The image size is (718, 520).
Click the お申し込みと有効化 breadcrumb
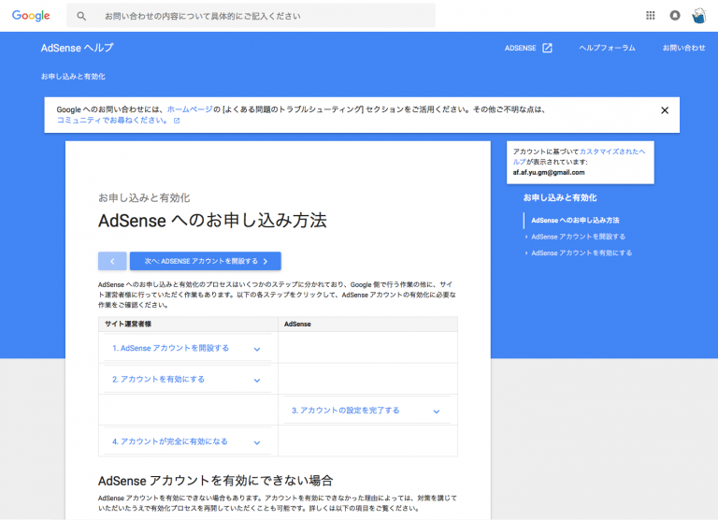pyautogui.click(x=73, y=77)
